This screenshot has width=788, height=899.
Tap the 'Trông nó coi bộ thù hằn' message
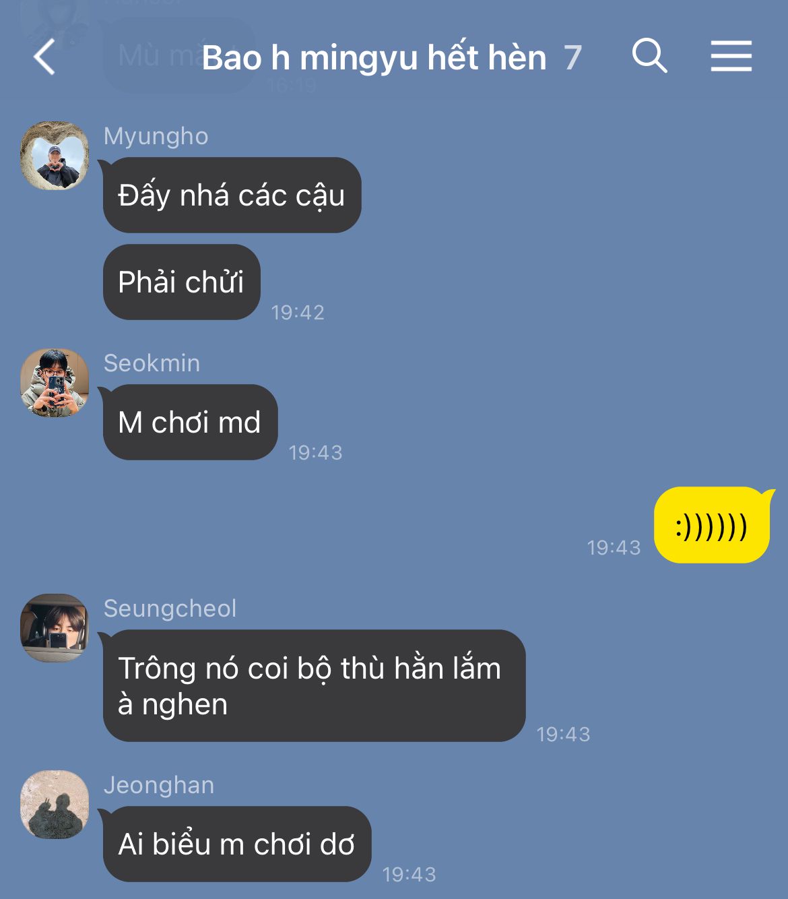pyautogui.click(x=314, y=686)
